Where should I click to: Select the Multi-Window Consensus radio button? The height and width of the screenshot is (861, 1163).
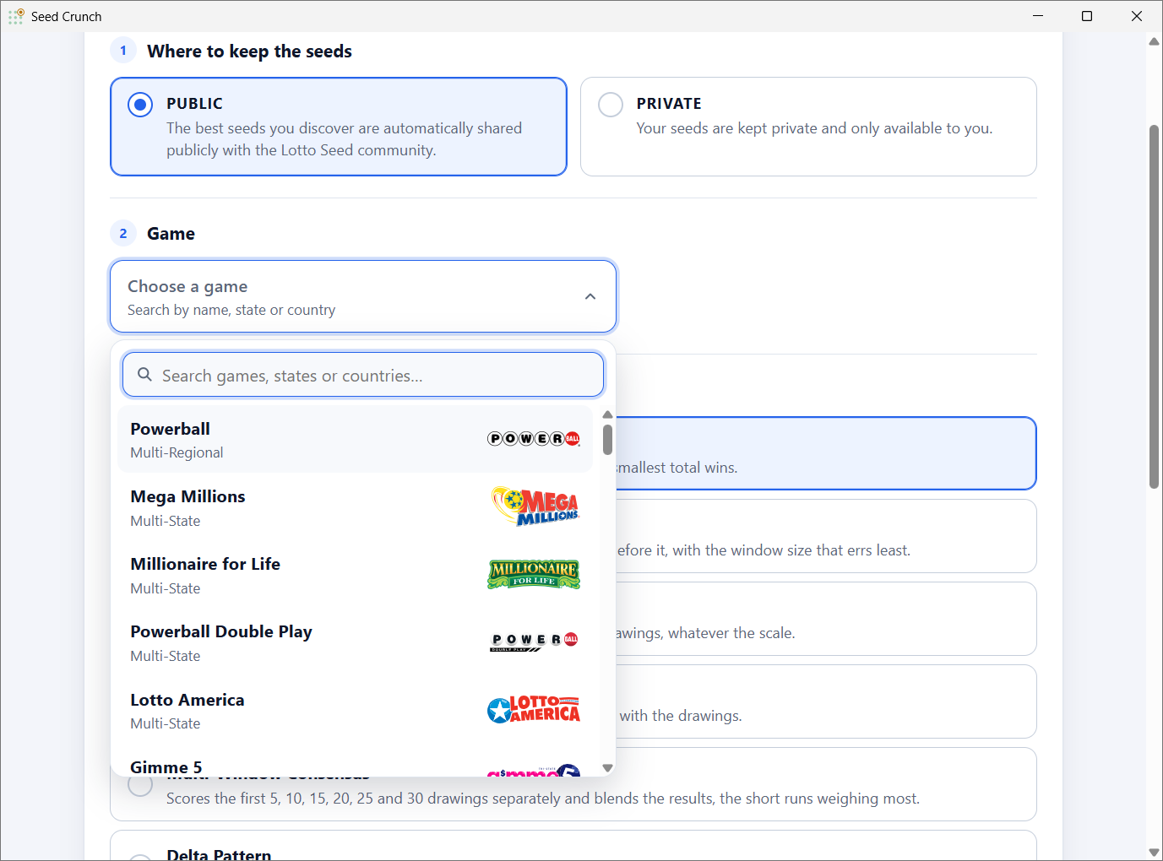pyautogui.click(x=140, y=785)
